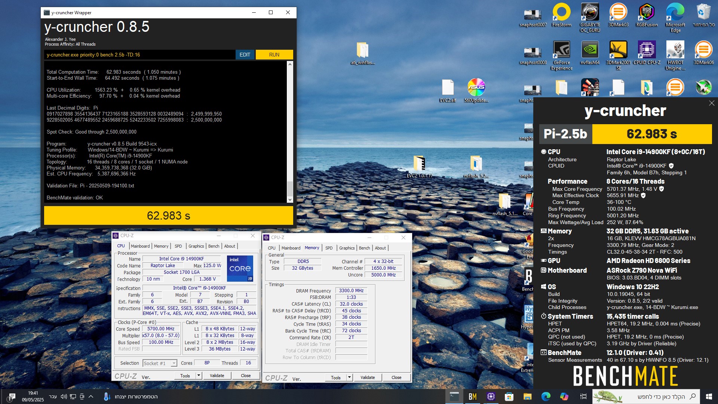Open Task View in taskbar
Image resolution: width=718 pixels, height=404 pixels.
[x=583, y=397]
